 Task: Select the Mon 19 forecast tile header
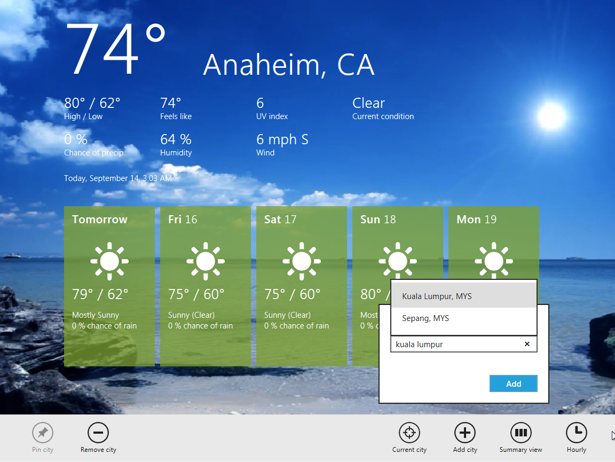pyautogui.click(x=476, y=220)
